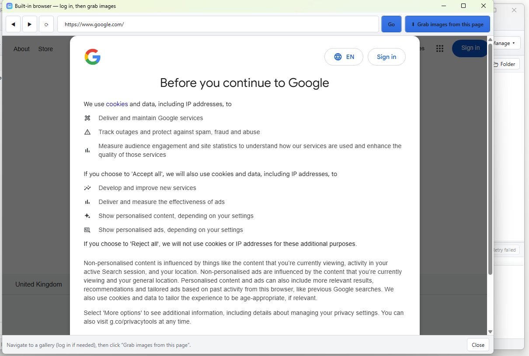Click Grab images from this page
This screenshot has height=356, width=529.
click(x=447, y=24)
